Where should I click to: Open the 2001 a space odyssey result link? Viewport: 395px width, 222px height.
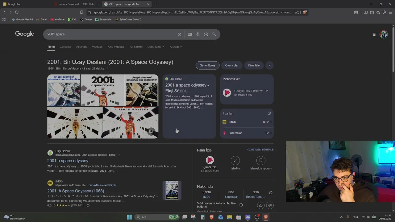click(x=68, y=161)
